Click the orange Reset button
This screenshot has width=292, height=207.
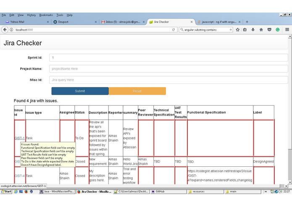(x=137, y=91)
